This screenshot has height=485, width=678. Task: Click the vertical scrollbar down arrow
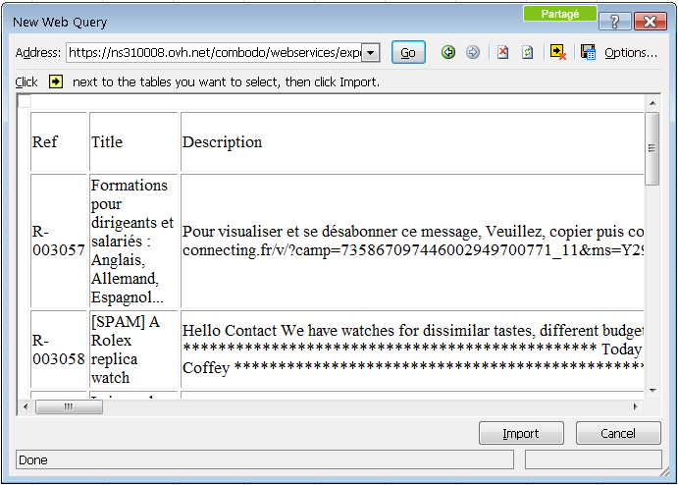pos(652,389)
